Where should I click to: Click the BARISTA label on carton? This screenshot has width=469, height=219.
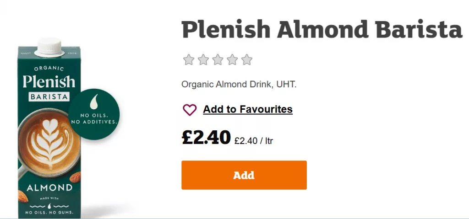(x=49, y=97)
